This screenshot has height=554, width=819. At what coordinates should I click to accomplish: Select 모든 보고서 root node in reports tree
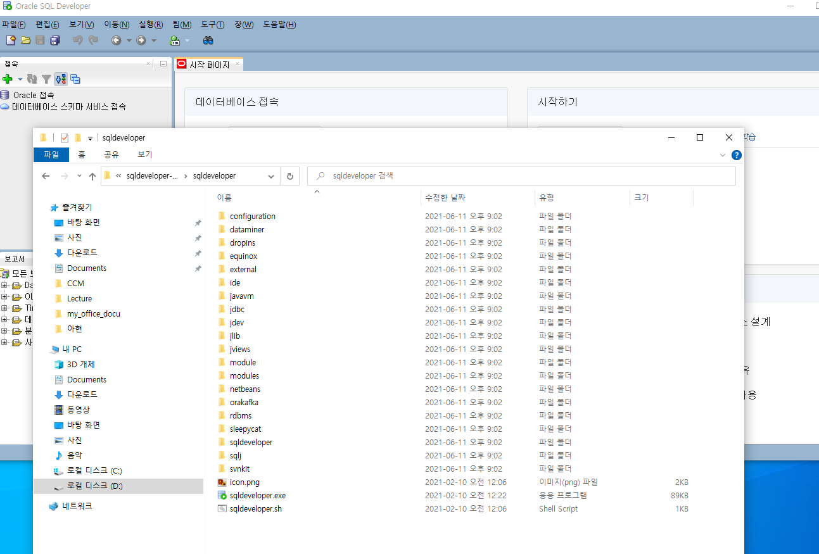point(18,274)
